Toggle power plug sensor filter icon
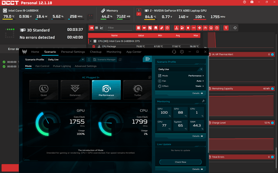 click(x=188, y=28)
